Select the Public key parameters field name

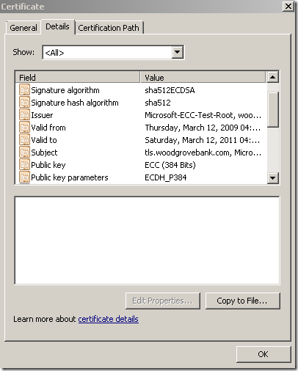click(x=70, y=177)
